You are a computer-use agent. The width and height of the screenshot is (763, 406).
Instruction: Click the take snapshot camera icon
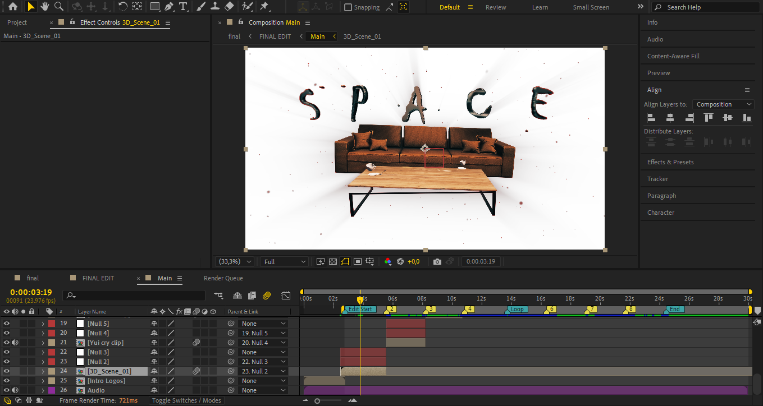(x=437, y=261)
